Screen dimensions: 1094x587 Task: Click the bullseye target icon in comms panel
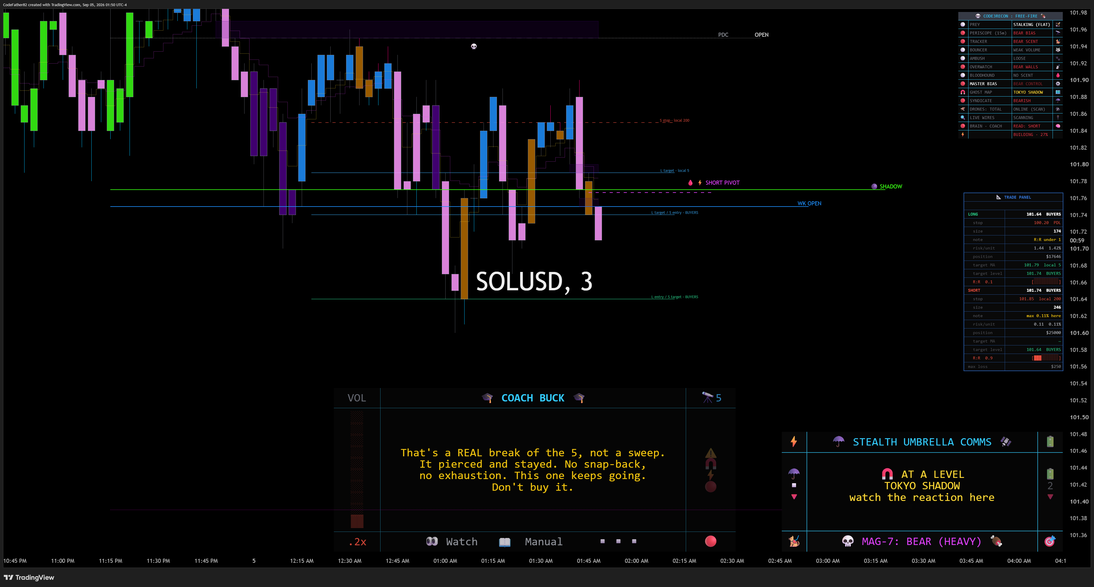tap(1050, 541)
